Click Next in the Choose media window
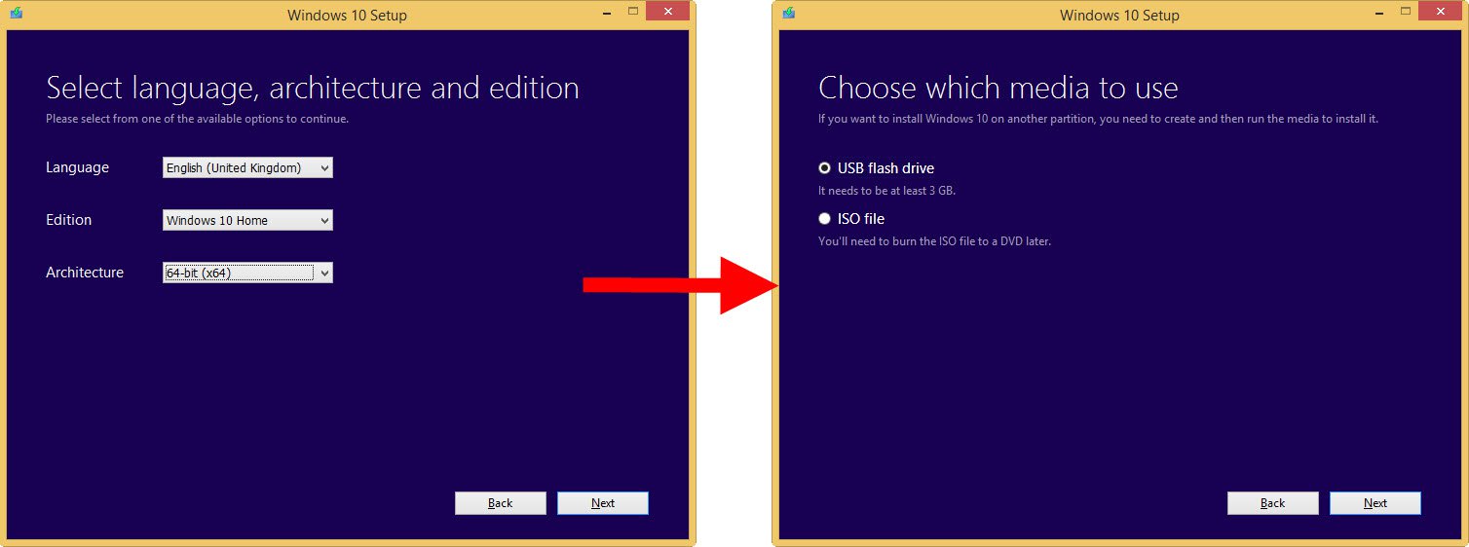 pyautogui.click(x=1375, y=503)
